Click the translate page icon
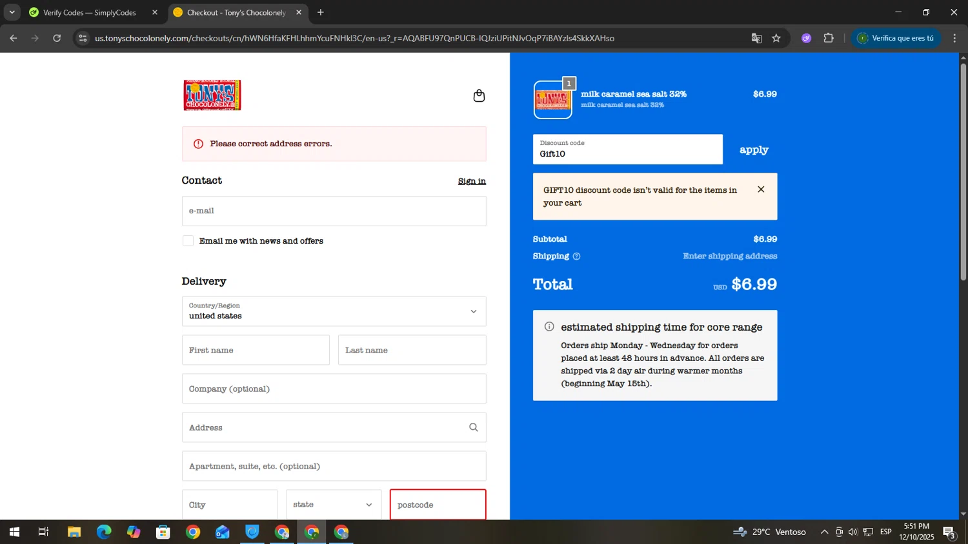This screenshot has width=968, height=544. (x=756, y=38)
